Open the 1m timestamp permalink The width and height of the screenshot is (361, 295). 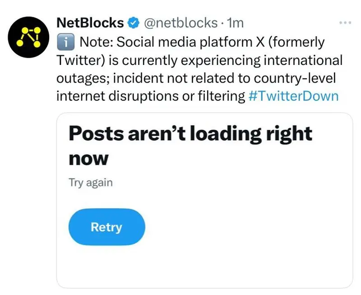tap(235, 23)
